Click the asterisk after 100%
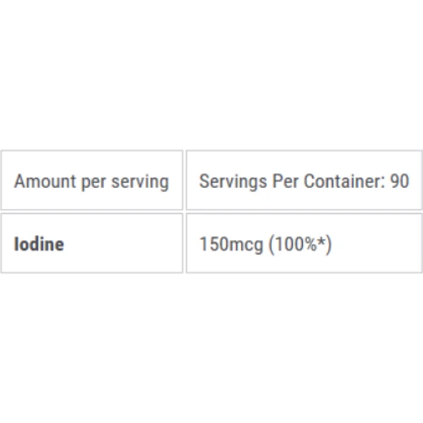423x423 pixels. pos(321,241)
